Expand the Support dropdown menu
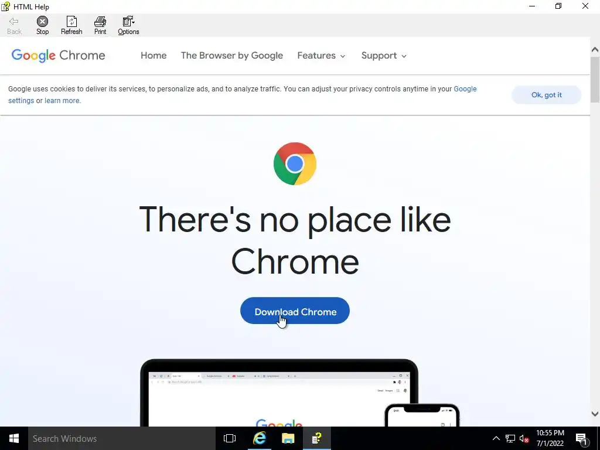This screenshot has height=450, width=600. point(384,56)
